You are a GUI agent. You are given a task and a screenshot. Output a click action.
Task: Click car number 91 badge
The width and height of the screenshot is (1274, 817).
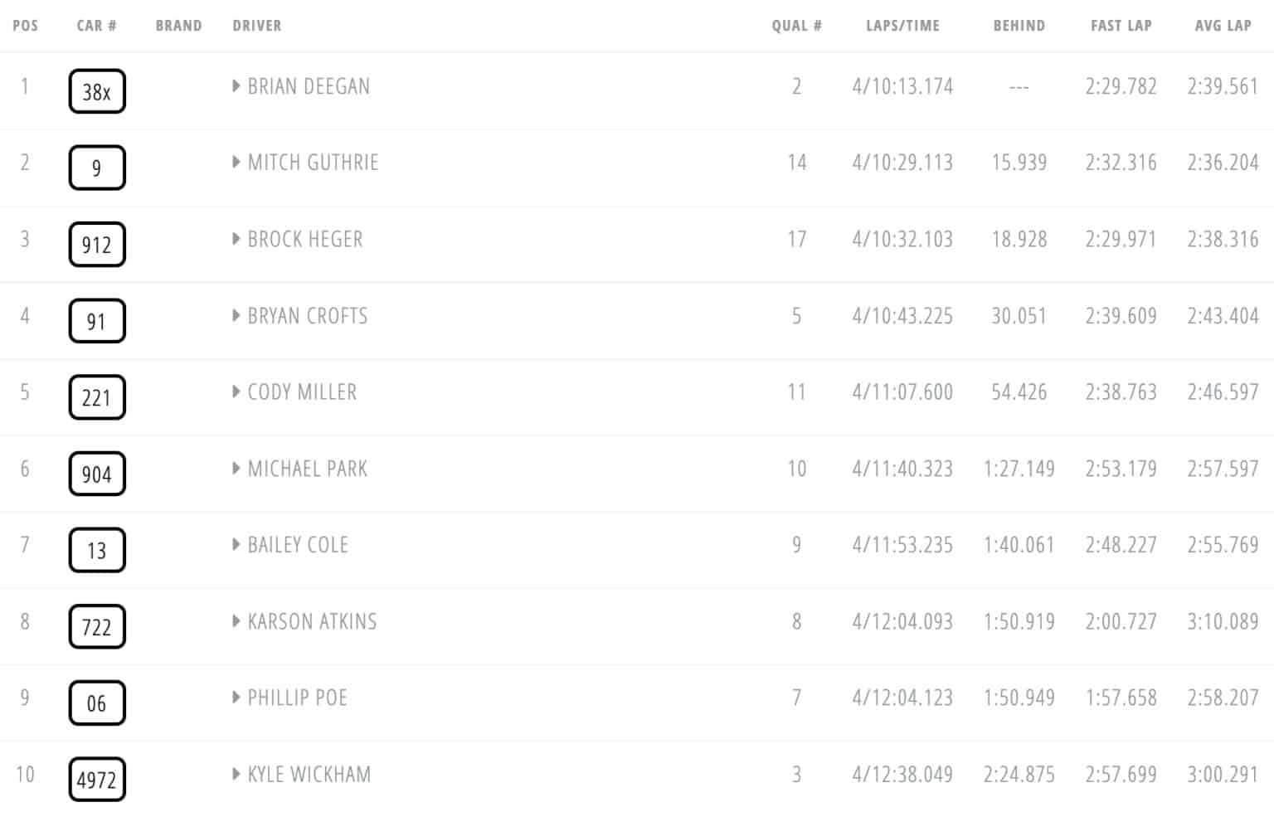[x=97, y=321]
